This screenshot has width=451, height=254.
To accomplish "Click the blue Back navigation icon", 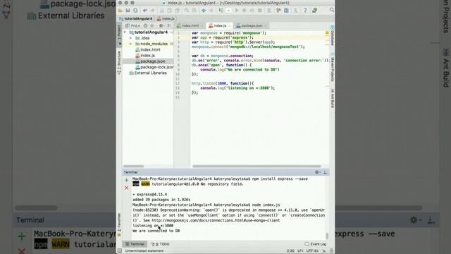I will coord(204,11).
